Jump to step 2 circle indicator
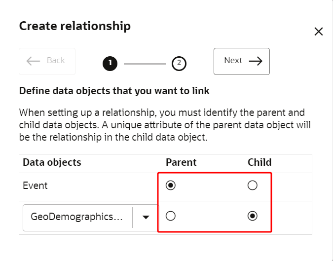Image resolution: width=333 pixels, height=261 pixels. pos(179,63)
